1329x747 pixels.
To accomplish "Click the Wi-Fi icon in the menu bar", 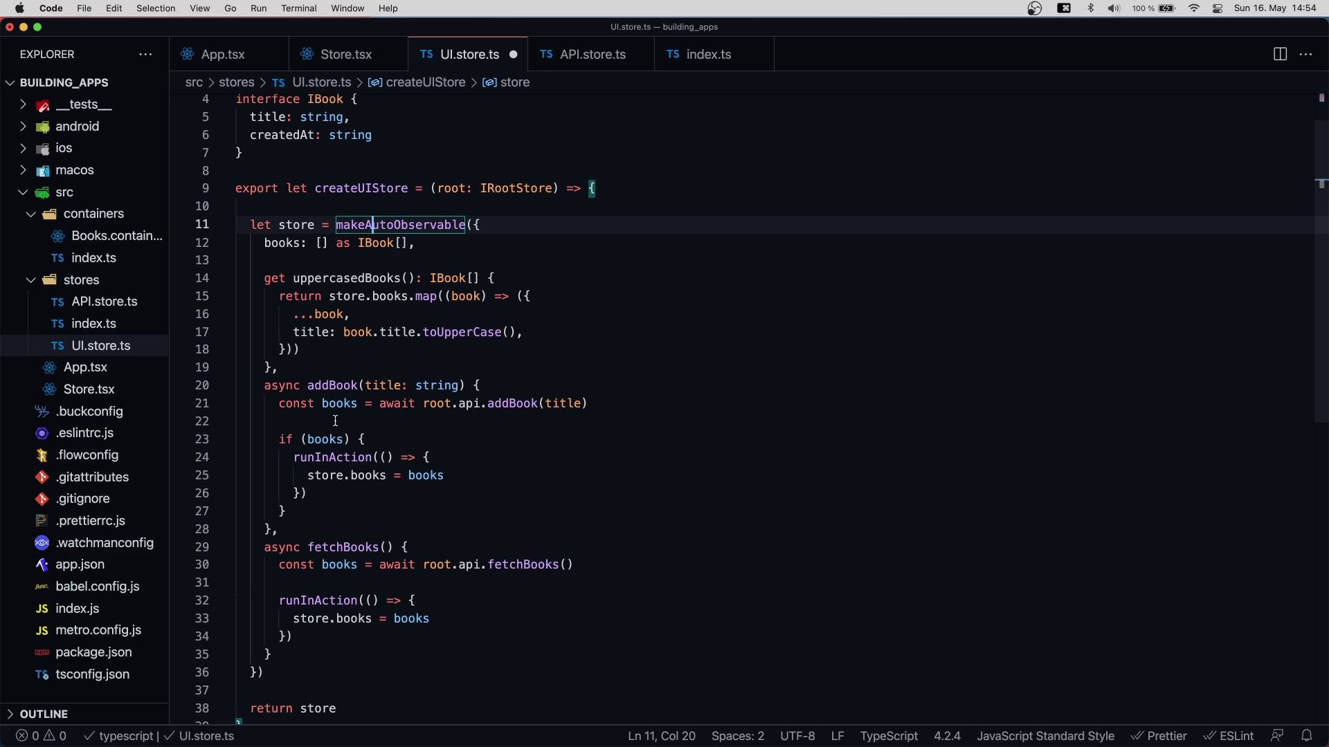I will [1194, 8].
